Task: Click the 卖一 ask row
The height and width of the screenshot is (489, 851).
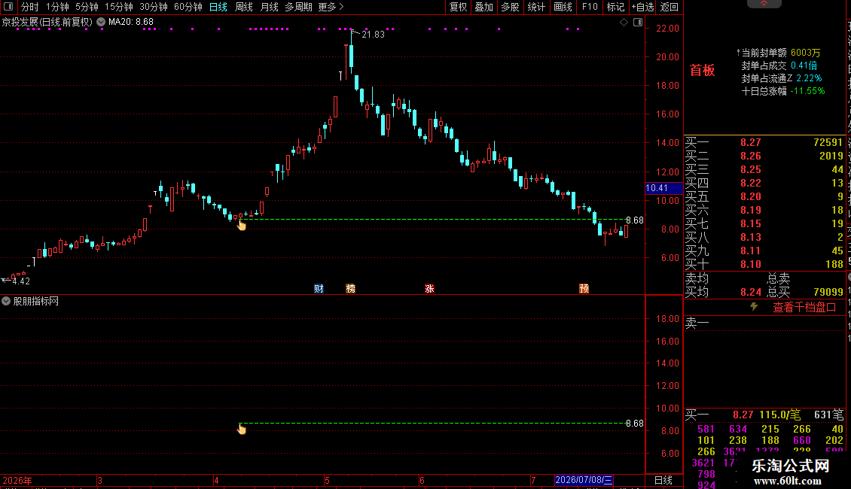Action: pos(764,323)
